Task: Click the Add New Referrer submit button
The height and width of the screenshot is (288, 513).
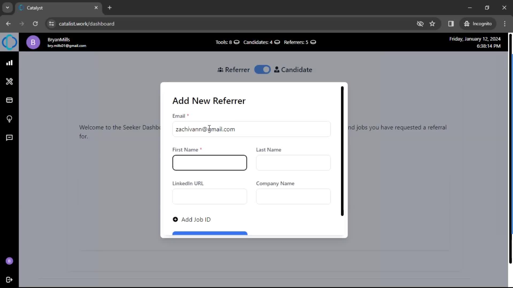Action: coord(210,233)
